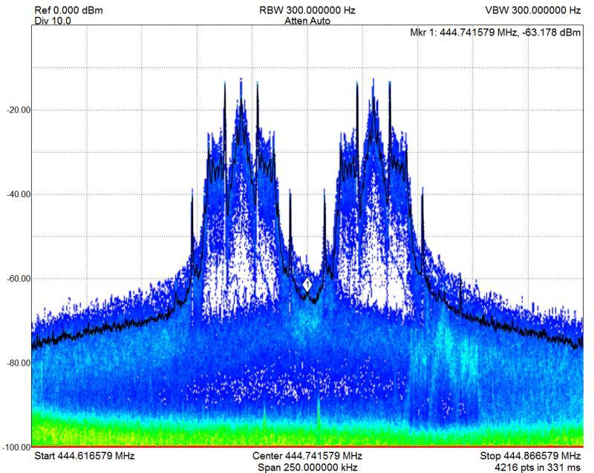The width and height of the screenshot is (594, 473).
Task: Click the -20.00 axis label
Action: (x=16, y=110)
